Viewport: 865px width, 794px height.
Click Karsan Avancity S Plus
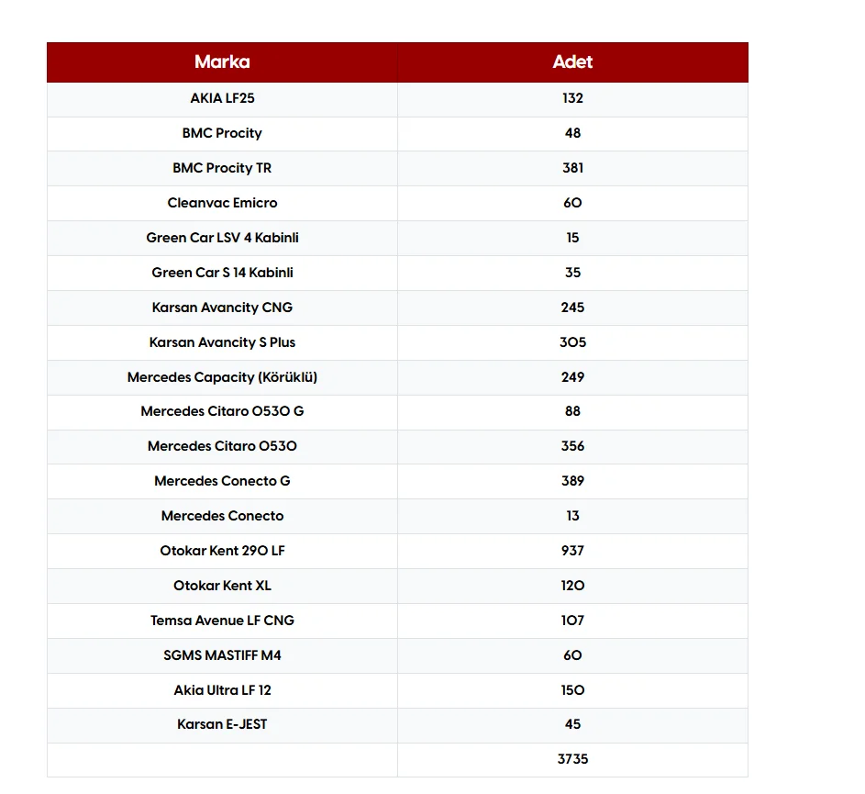pos(222,342)
